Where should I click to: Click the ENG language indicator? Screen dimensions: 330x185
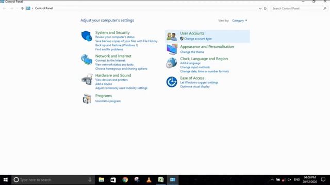click(297, 180)
